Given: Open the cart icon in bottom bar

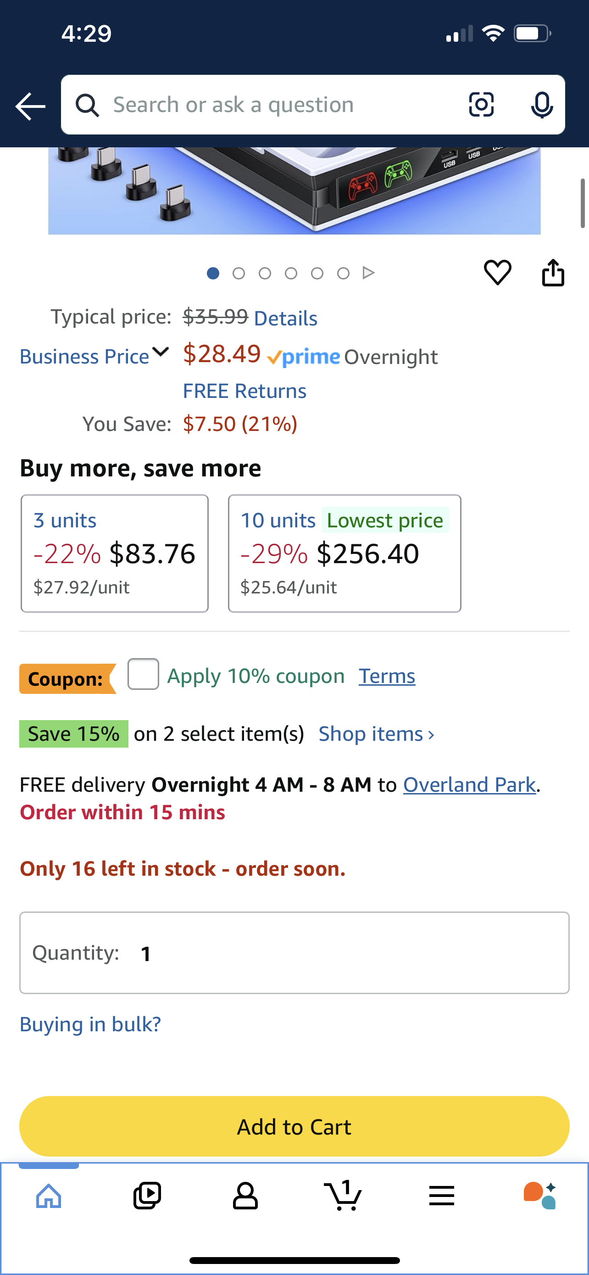Looking at the screenshot, I should click(343, 1195).
